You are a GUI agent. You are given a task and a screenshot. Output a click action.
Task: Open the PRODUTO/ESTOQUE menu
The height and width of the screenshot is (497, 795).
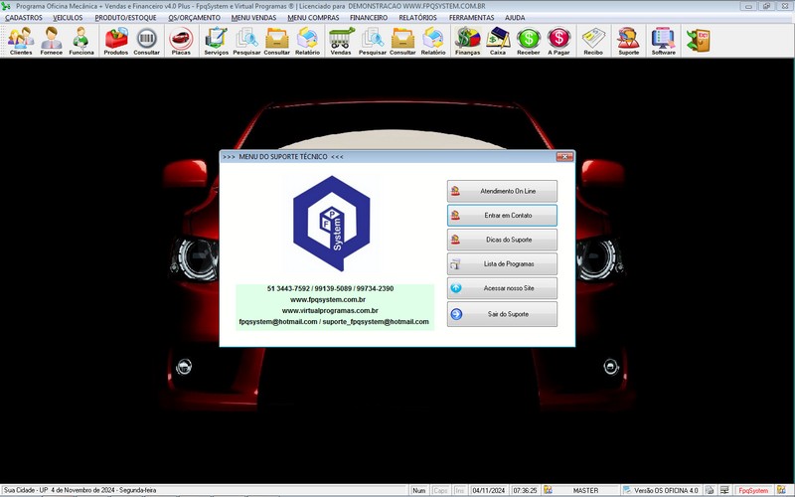click(x=126, y=18)
